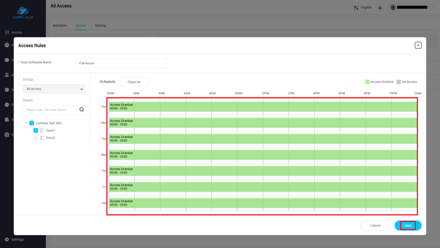The height and width of the screenshot is (248, 440).
Task: Click the language translate icon
Action: (x=356, y=7)
